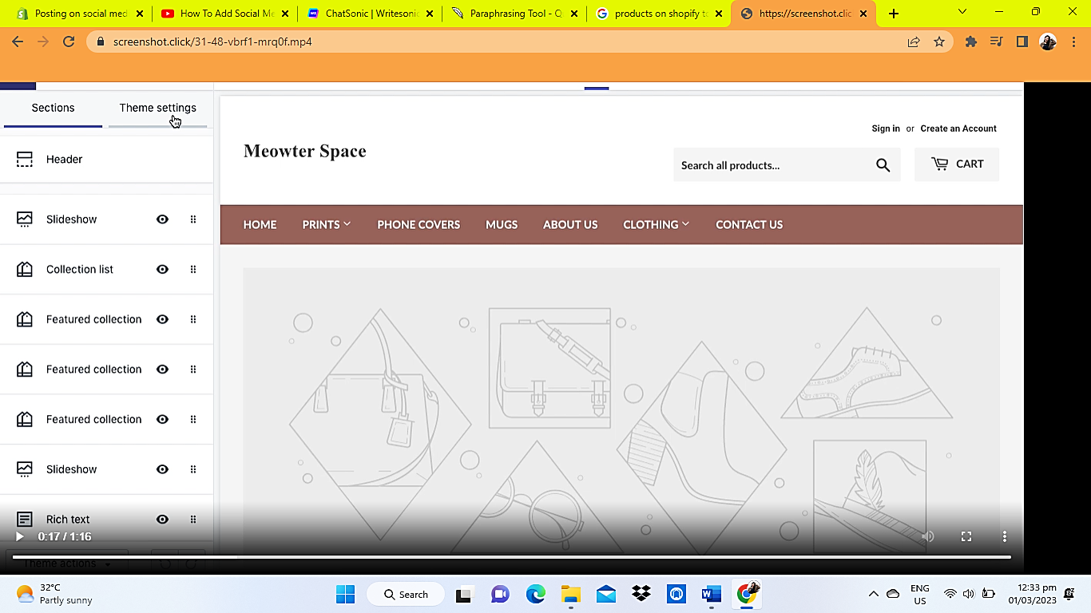Viewport: 1091px width, 613px height.
Task: Open Microsoft Edge from the taskbar
Action: coord(535,594)
